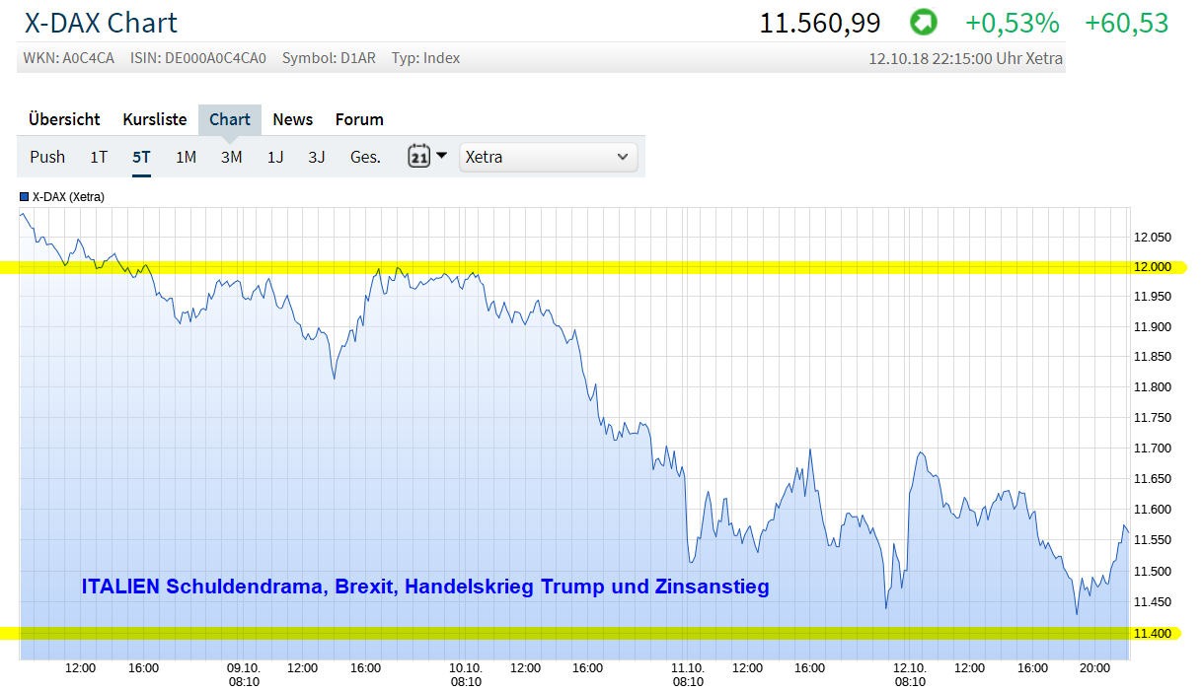The height and width of the screenshot is (691, 1202).
Task: Select the 3M timeframe
Action: tap(231, 156)
